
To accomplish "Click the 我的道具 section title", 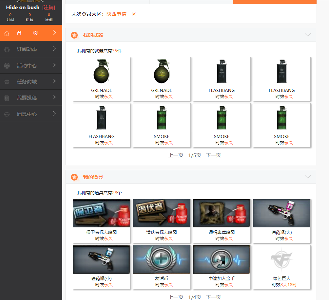I will click(93, 177).
